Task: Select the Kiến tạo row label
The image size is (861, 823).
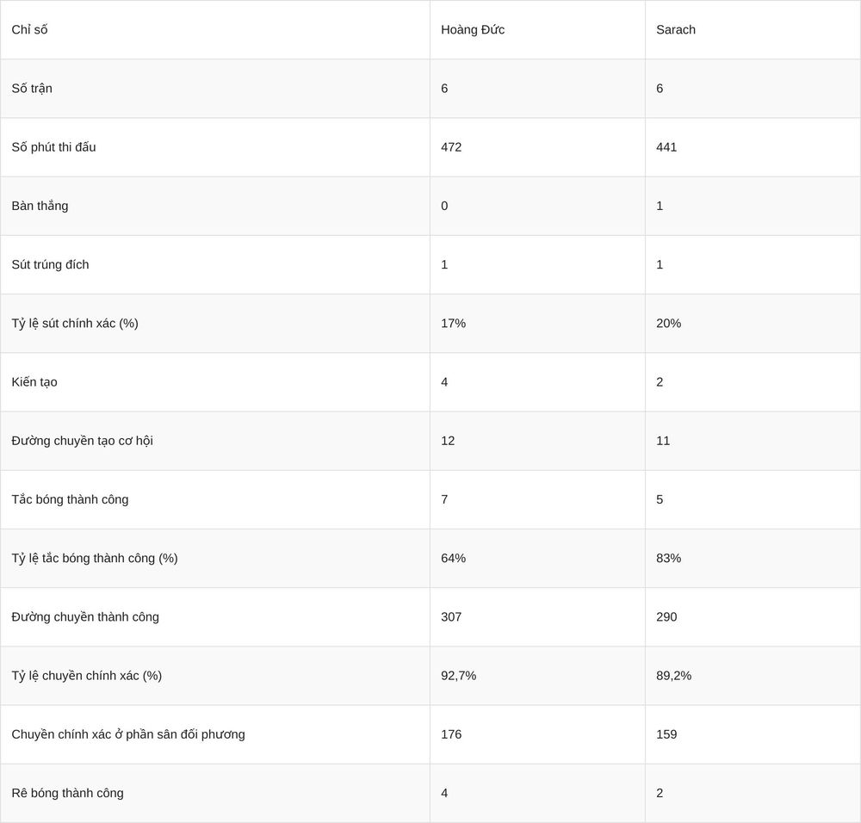Action: pyautogui.click(x=34, y=382)
